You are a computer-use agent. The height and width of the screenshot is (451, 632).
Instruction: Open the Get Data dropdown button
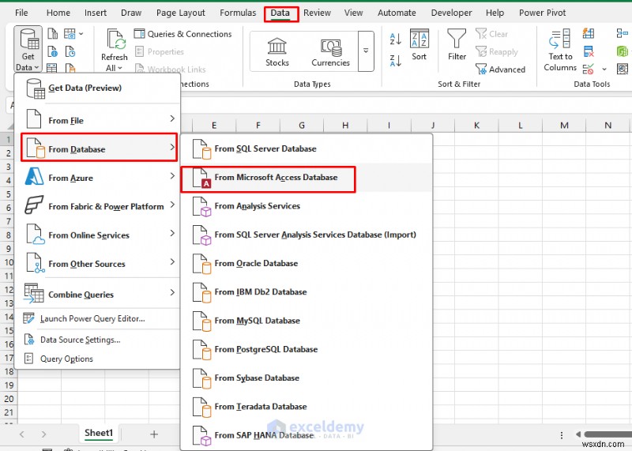coord(28,49)
